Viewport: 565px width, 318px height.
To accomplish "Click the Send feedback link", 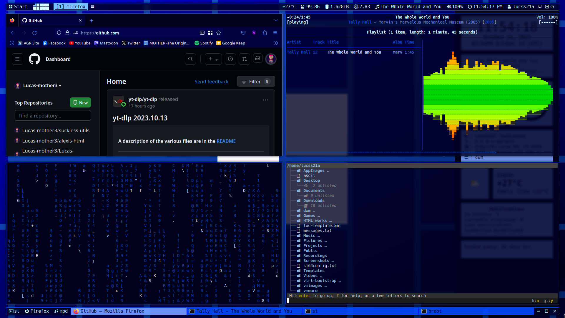I will click(x=211, y=82).
